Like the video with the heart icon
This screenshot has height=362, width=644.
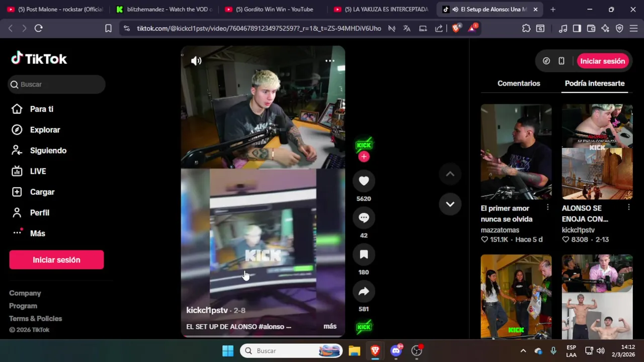pos(364,181)
